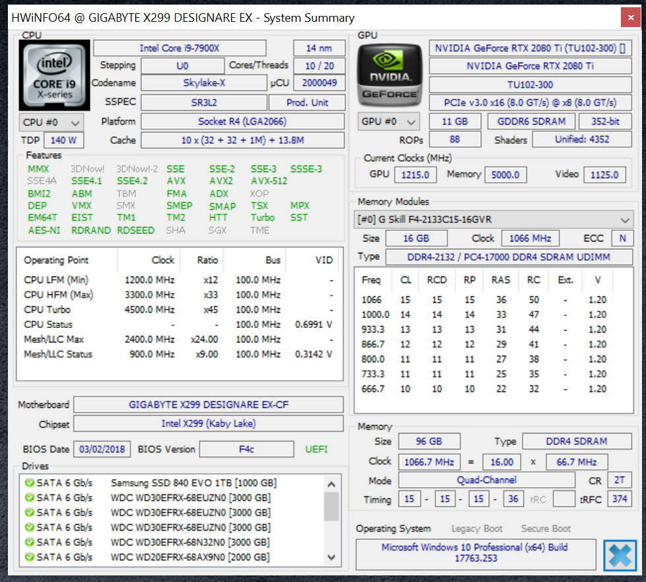Click the blue X close icon at bottom

tap(620, 555)
